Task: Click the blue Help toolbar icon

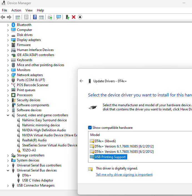Action: tap(35, 17)
